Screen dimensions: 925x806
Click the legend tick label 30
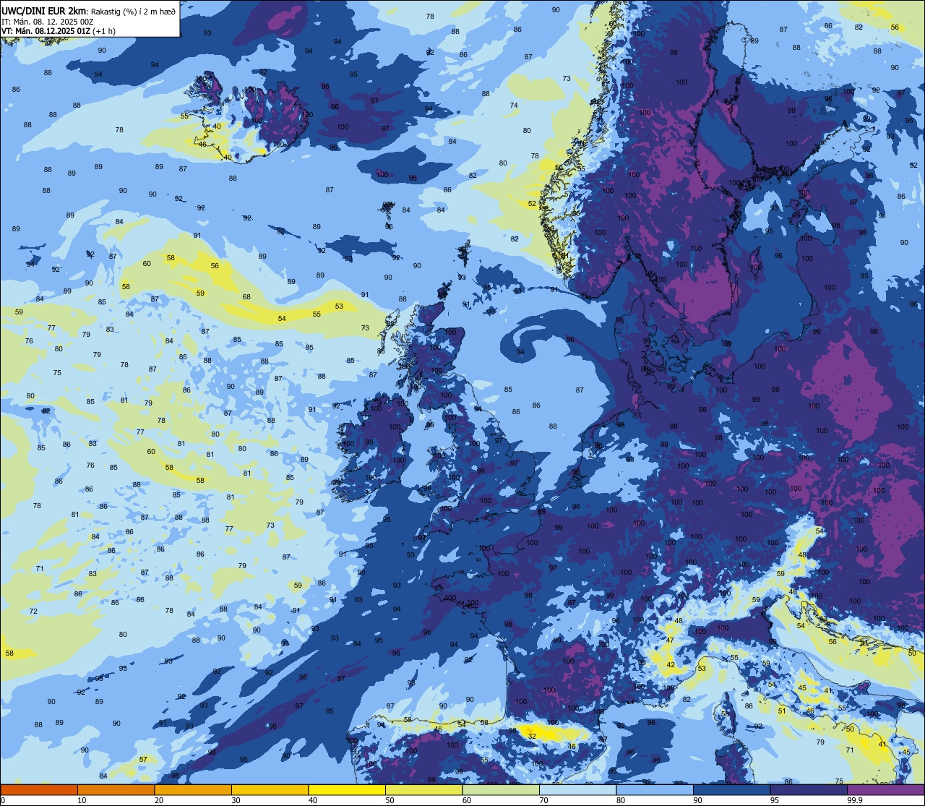coord(236,800)
